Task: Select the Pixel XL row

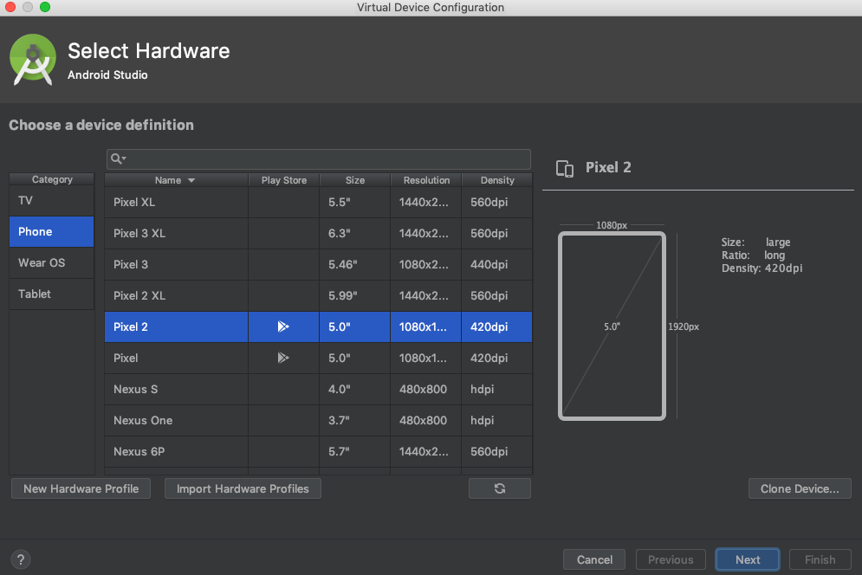Action: pos(318,203)
